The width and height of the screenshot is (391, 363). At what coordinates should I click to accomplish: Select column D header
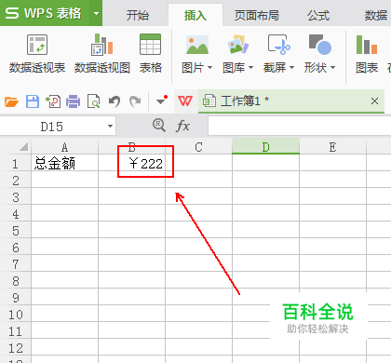tap(265, 147)
